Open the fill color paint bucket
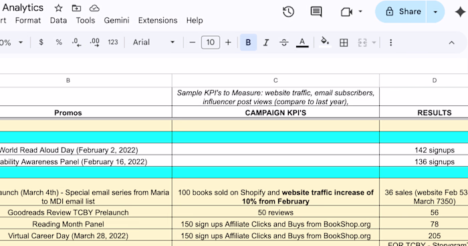 tap(325, 42)
